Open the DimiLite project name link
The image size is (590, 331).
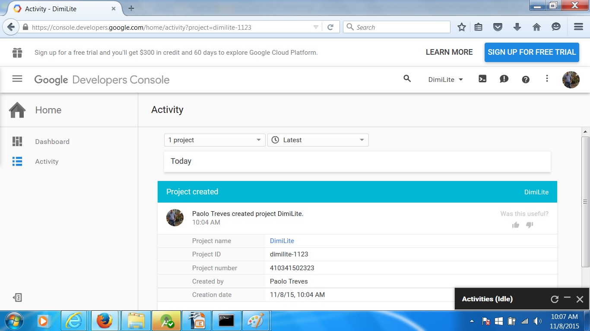tap(282, 241)
